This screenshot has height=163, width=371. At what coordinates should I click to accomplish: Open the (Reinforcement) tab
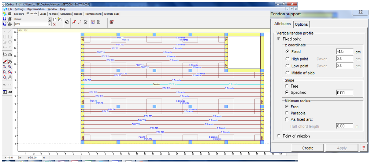pos(93,14)
